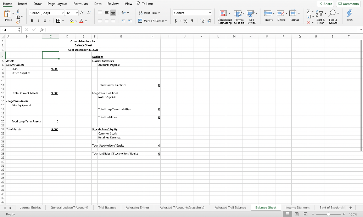Click the Ideas lightning icon

point(349,13)
